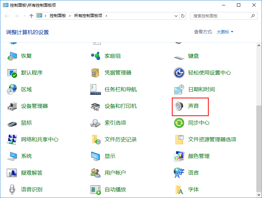Open 设备和打印机 printer icon
262x198 pixels.
[x=96, y=106]
